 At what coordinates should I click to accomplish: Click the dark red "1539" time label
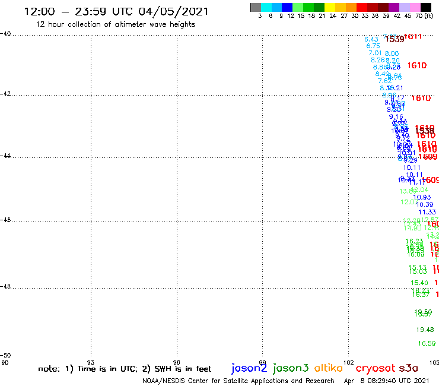[x=395, y=39]
